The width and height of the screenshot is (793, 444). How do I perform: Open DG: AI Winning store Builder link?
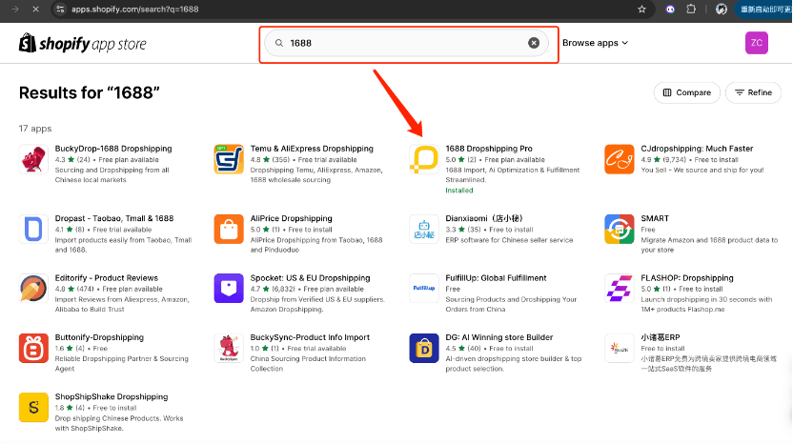point(499,337)
